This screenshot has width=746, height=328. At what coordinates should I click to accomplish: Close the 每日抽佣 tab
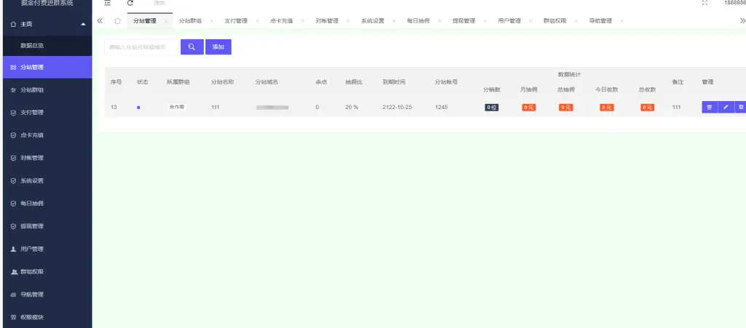(x=439, y=21)
